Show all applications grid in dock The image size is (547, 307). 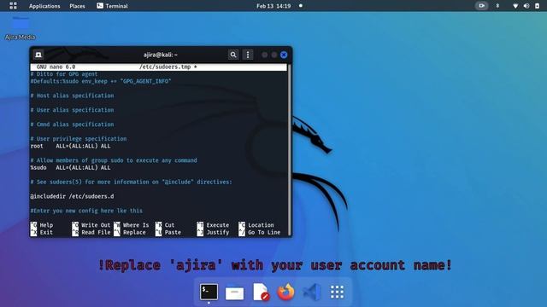(x=337, y=292)
